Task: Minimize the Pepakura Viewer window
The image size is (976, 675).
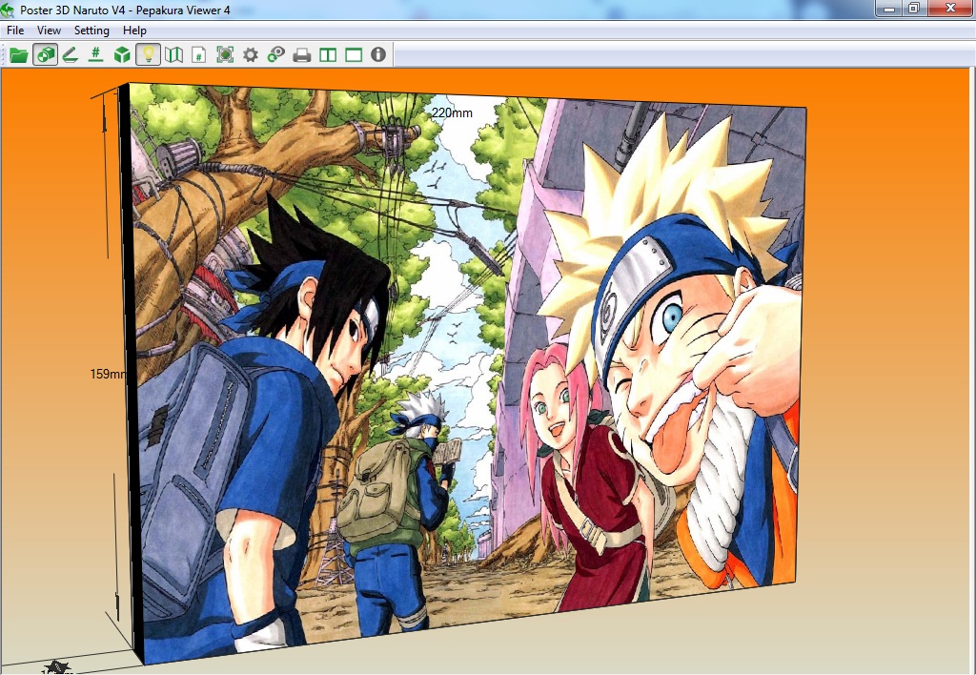Action: coord(889,8)
